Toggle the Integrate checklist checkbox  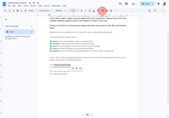coord(51,51)
